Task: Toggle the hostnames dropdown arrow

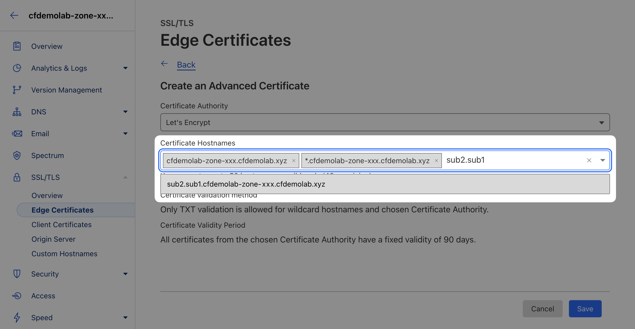Action: tap(602, 160)
